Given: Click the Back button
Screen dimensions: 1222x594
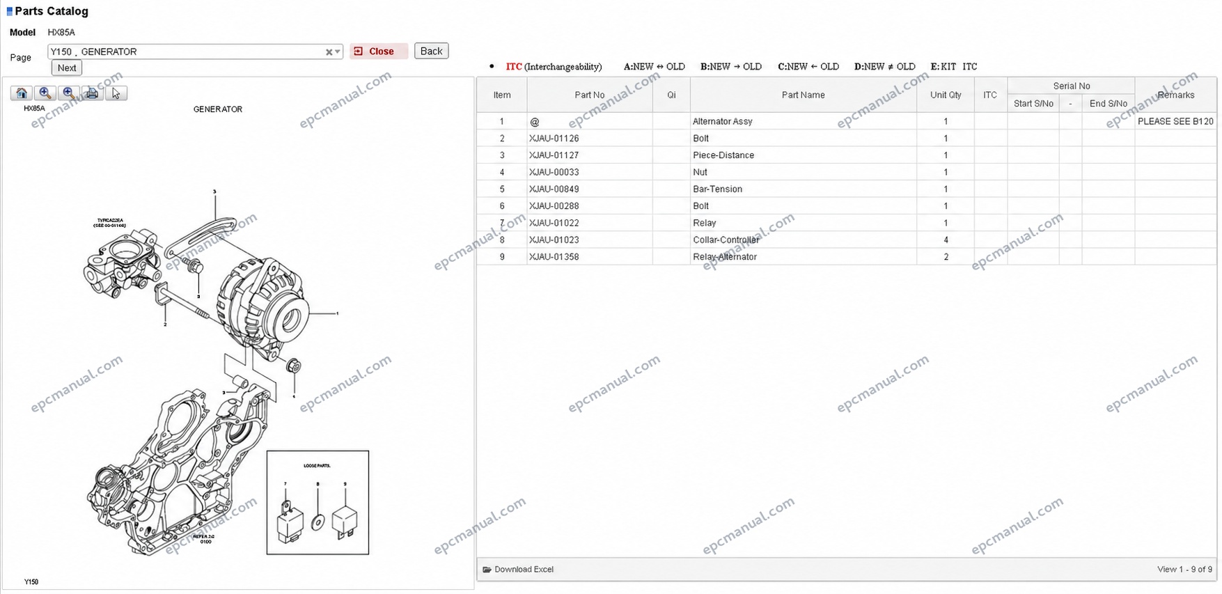Looking at the screenshot, I should 431,51.
